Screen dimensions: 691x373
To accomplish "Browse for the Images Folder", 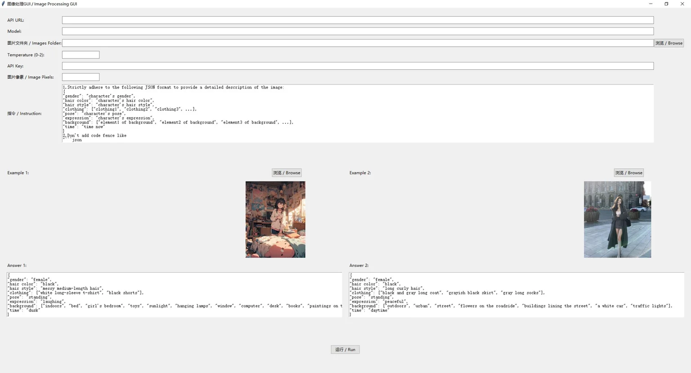I will click(669, 43).
